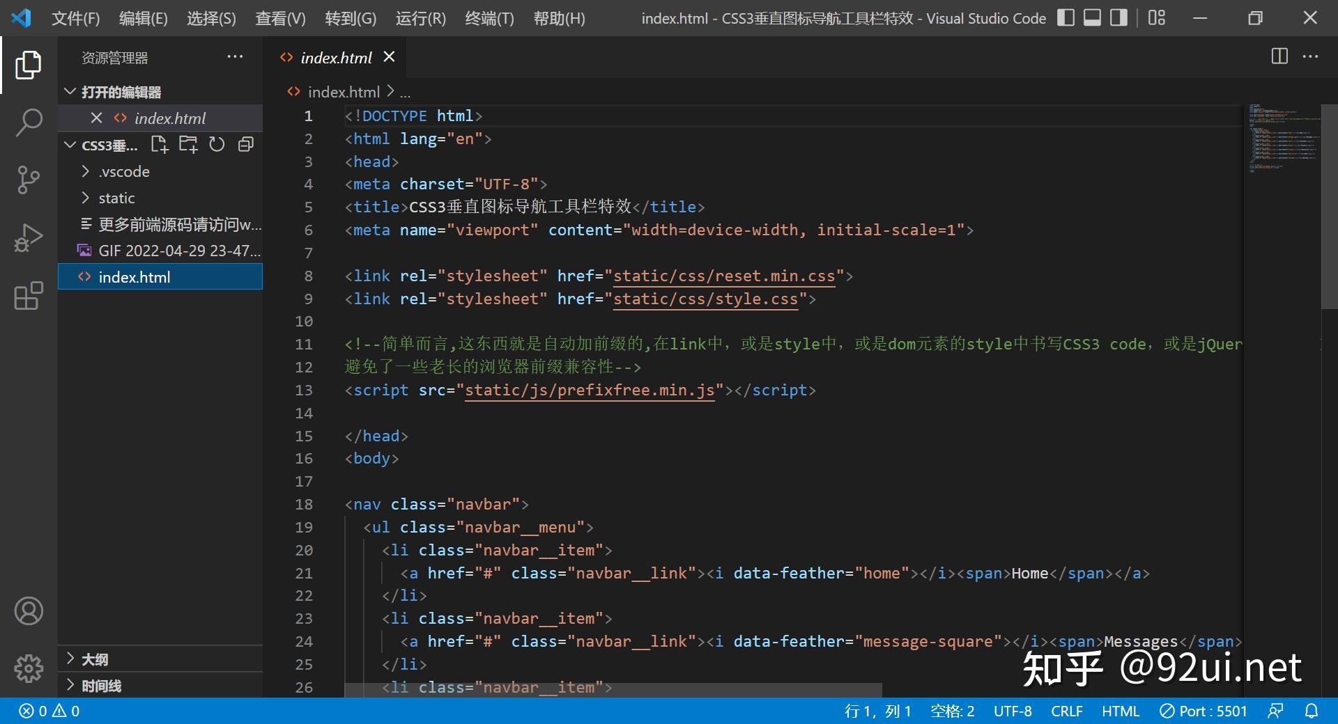Image resolution: width=1338 pixels, height=724 pixels.
Task: Open the notifications bell
Action: coord(1311,711)
